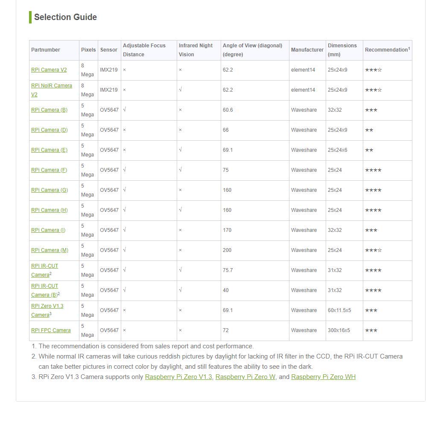Screen dimensions: 429x431
Task: Click the Partnumber column header
Action: click(46, 50)
